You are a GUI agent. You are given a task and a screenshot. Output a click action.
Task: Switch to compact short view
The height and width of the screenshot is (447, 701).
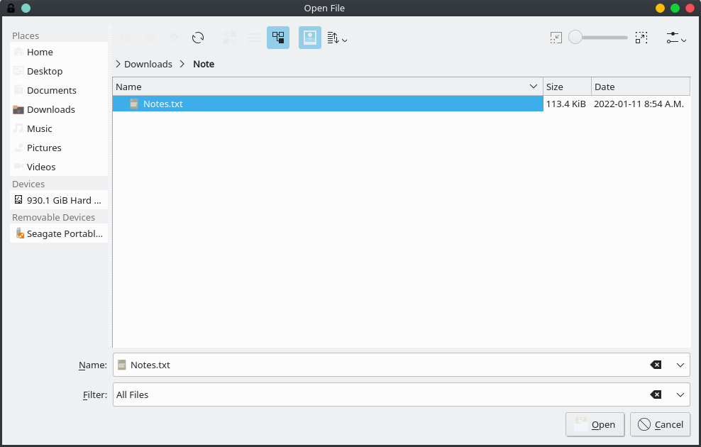(x=254, y=38)
